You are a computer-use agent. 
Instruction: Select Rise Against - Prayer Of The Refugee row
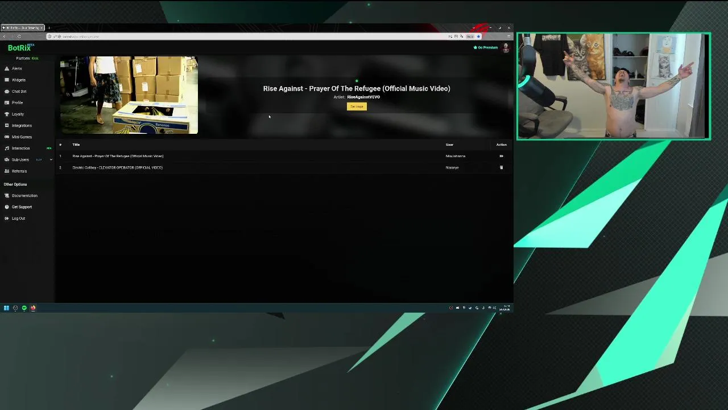(x=283, y=156)
